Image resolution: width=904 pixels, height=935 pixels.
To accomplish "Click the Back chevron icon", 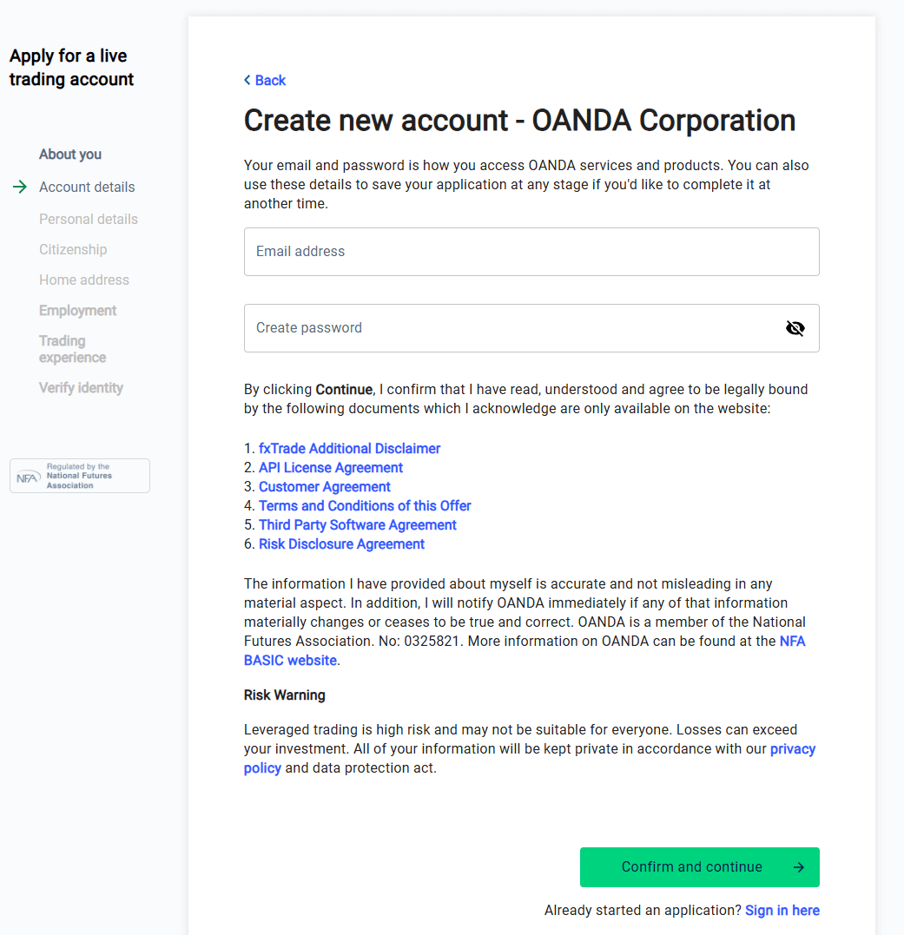I will click(247, 80).
